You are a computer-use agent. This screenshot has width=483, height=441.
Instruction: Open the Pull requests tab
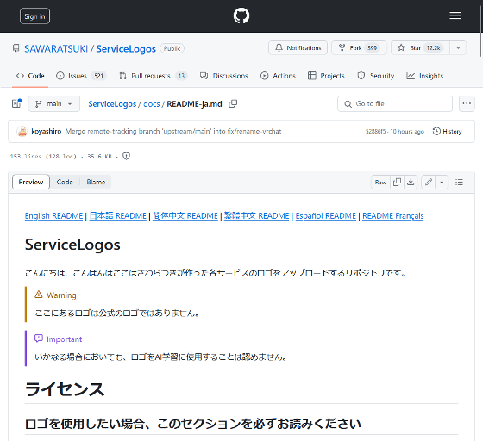click(154, 76)
